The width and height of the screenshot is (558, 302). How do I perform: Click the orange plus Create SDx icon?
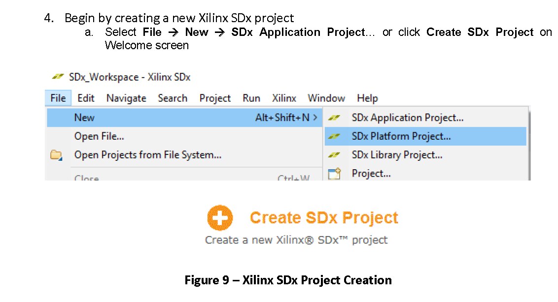(x=220, y=218)
